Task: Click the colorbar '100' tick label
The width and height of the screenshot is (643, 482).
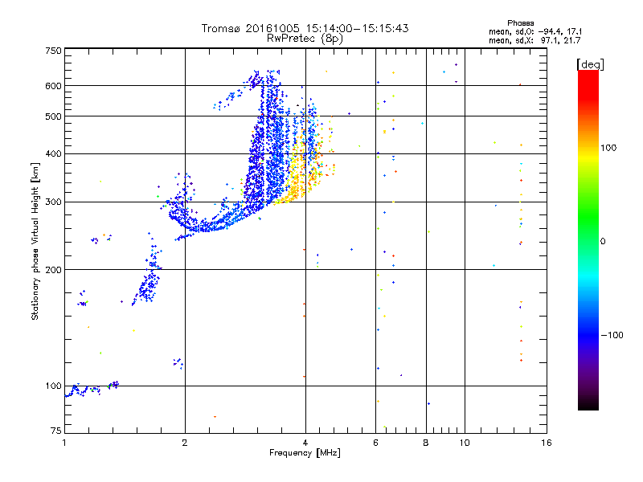Action: pos(608,148)
